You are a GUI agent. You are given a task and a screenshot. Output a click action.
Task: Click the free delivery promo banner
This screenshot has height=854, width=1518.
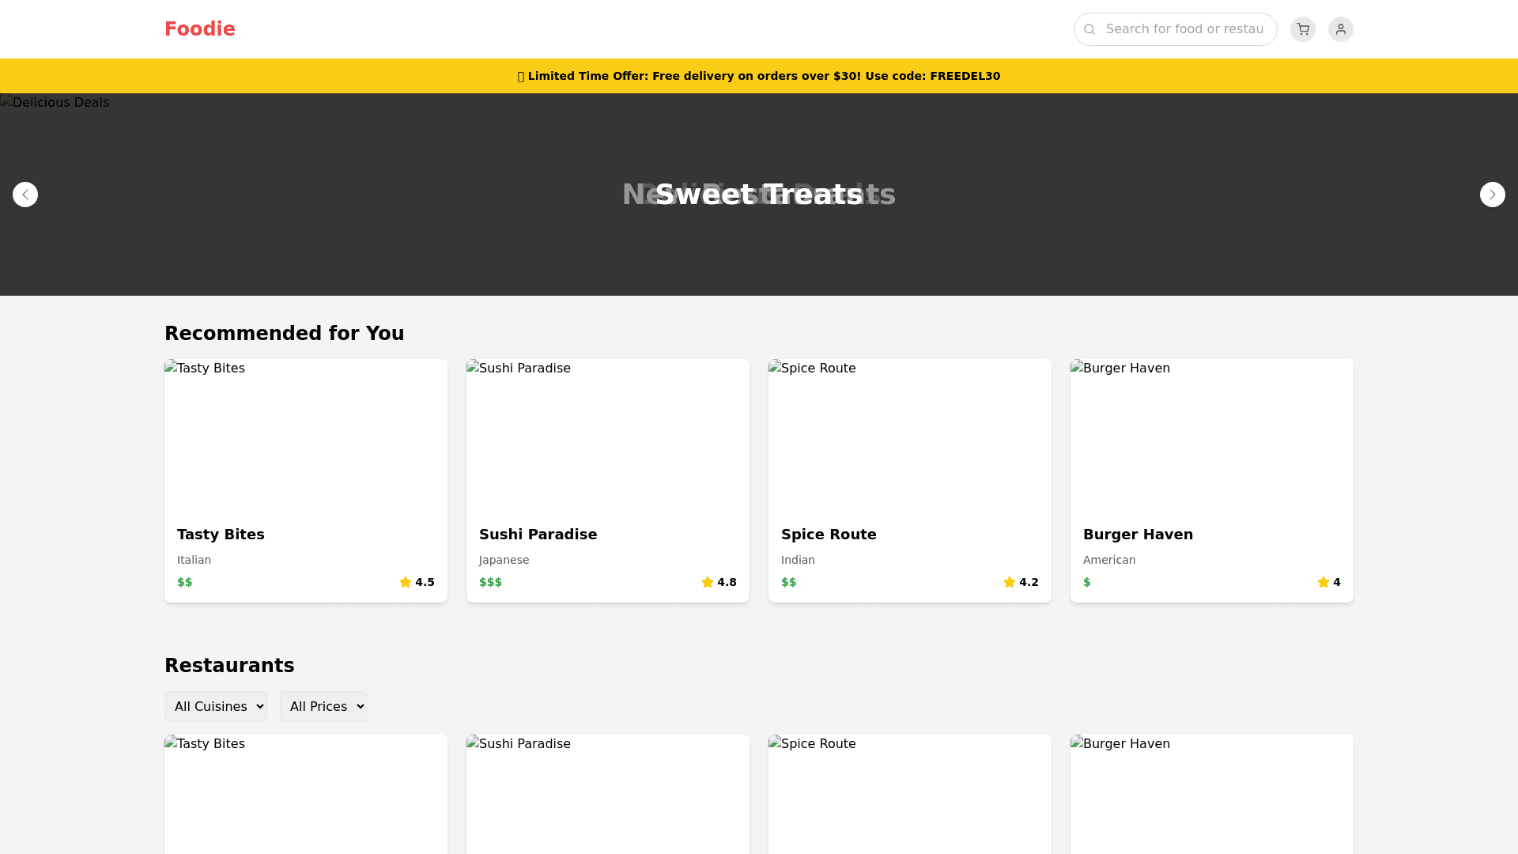[x=759, y=76]
